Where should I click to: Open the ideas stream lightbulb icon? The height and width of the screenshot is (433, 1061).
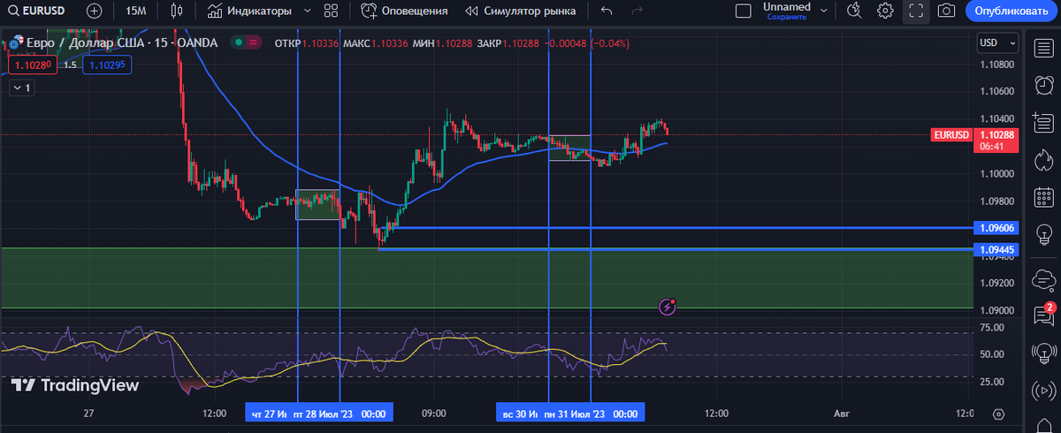[x=1042, y=353]
